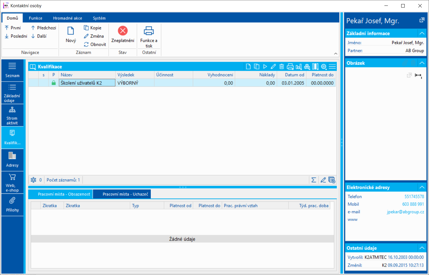Select the Školení uživatelů K2 cell

click(x=87, y=83)
